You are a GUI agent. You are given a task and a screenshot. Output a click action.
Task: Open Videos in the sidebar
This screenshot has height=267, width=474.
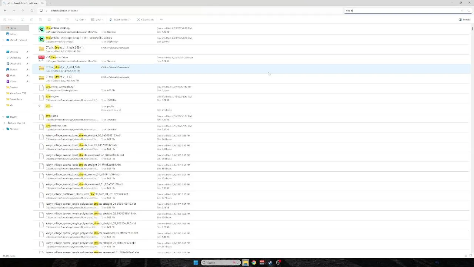(x=13, y=82)
